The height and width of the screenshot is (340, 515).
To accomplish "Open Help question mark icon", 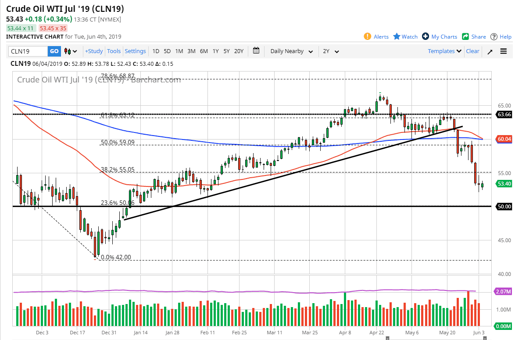I will [x=494, y=37].
